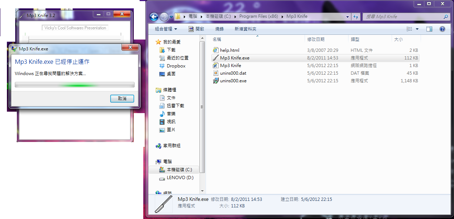The image size is (454, 219).
Task: Open the help pane question mark icon
Action: click(x=442, y=29)
